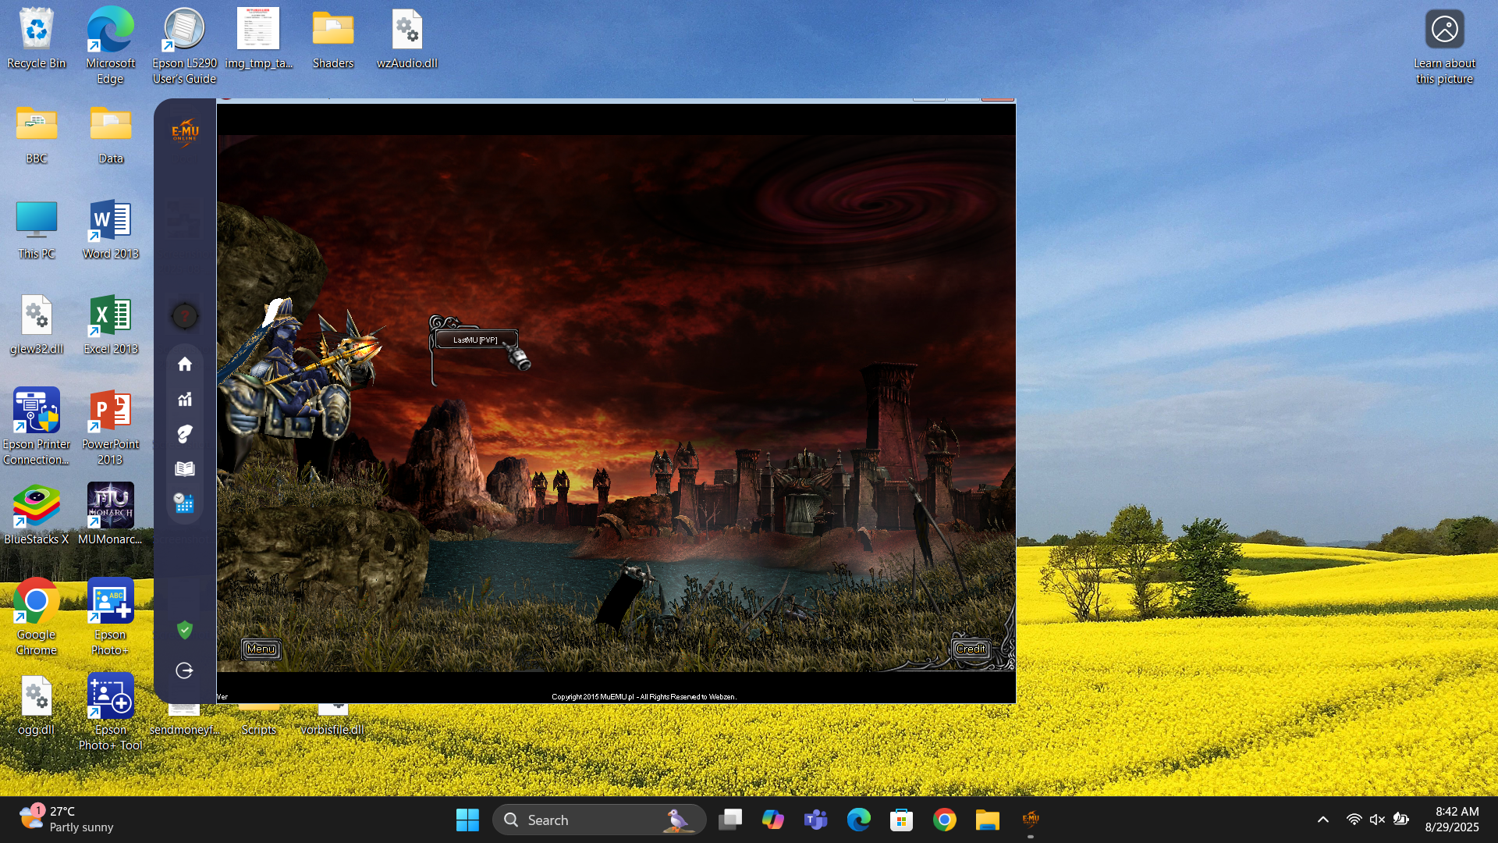Click the logout arrow icon in sidebar

tap(185, 670)
